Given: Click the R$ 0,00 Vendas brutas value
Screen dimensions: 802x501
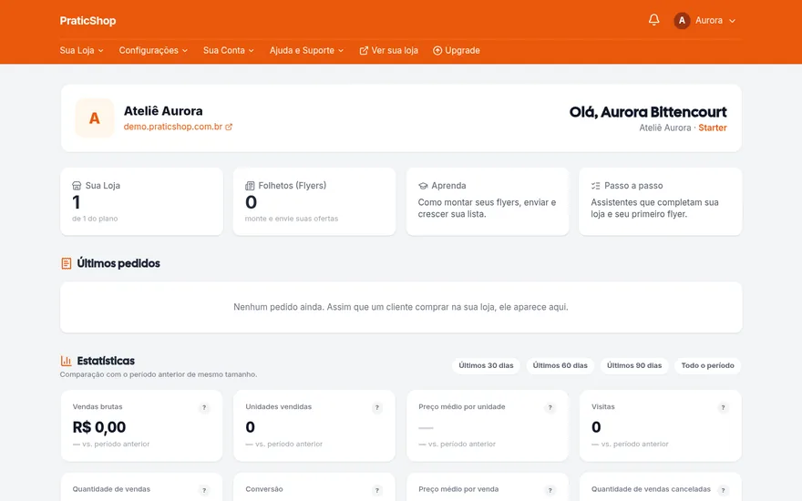Looking at the screenshot, I should click(x=99, y=427).
